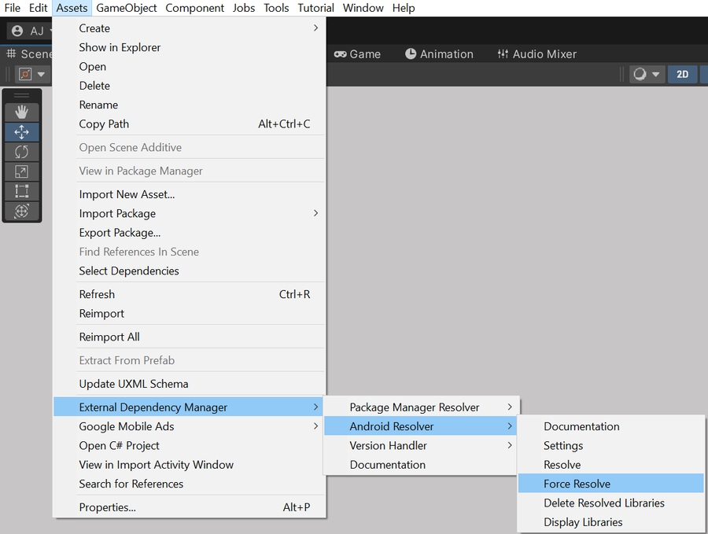The image size is (708, 534).
Task: Open the Window menu in menu bar
Action: point(363,8)
